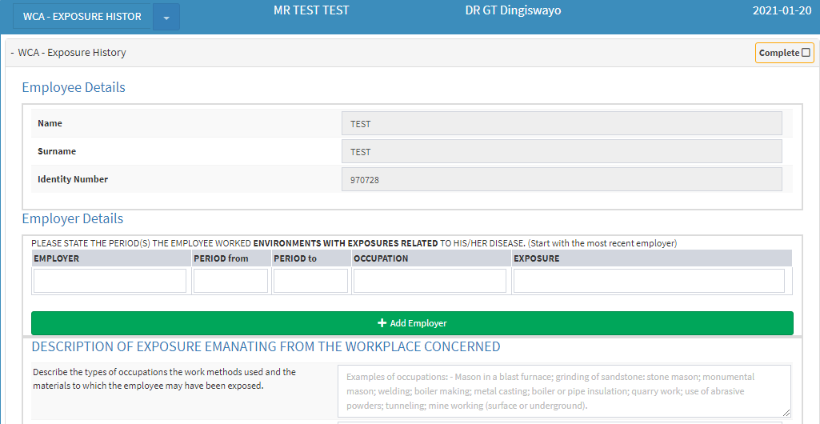Click the date 2021-01-20 in header

(x=782, y=11)
